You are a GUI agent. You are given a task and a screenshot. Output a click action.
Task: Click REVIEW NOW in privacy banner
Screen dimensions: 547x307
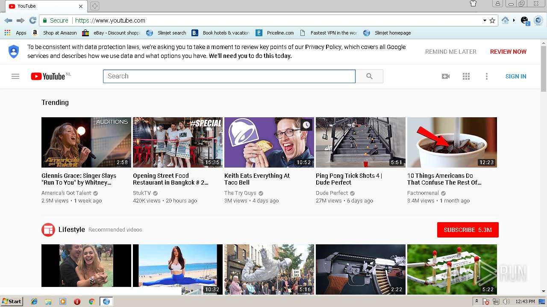tap(508, 52)
